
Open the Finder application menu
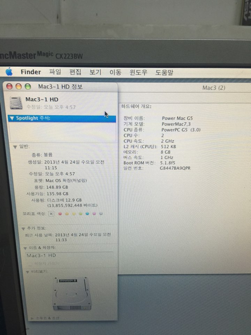[x=31, y=72]
